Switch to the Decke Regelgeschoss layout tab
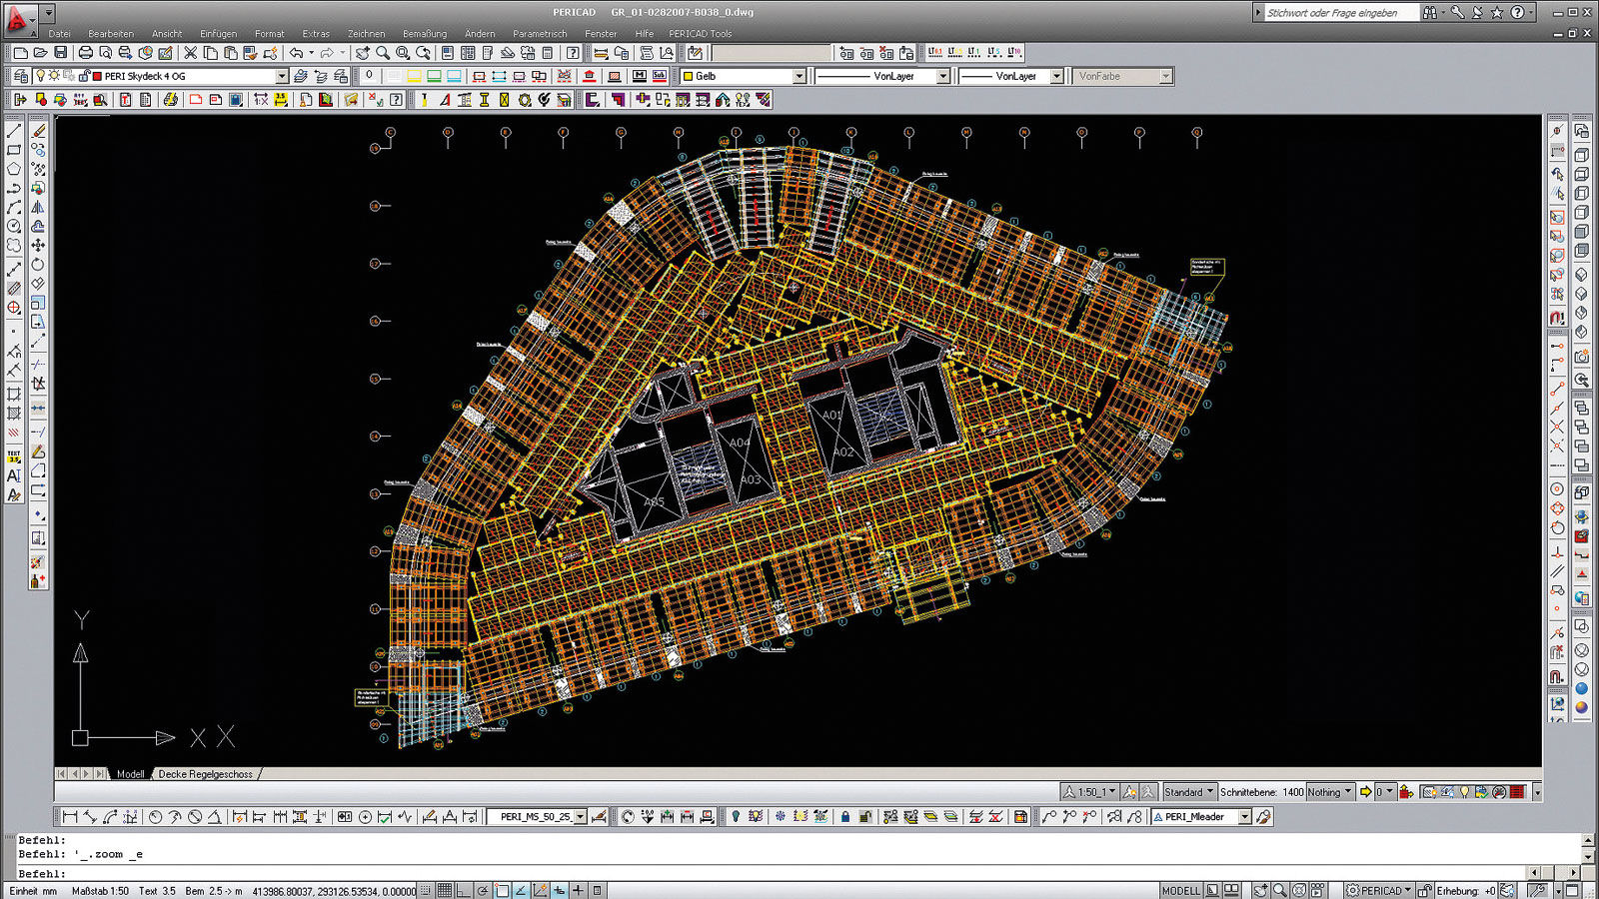 (x=205, y=773)
